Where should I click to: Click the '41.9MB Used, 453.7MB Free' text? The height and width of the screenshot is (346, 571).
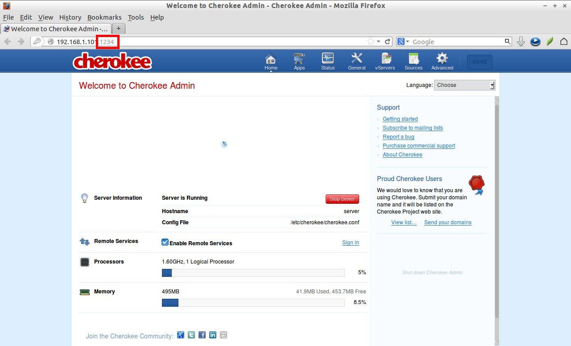(x=331, y=292)
